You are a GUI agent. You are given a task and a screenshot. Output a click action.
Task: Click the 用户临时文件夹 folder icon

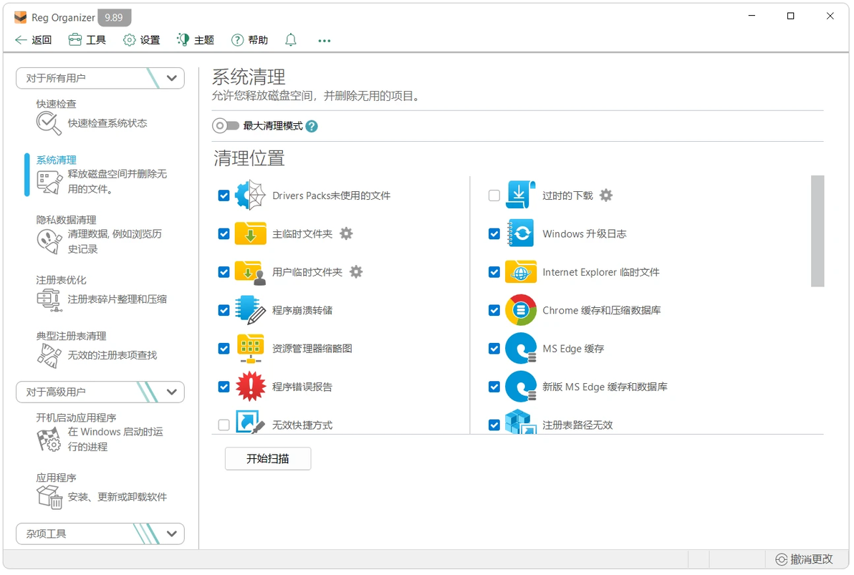pyautogui.click(x=250, y=271)
